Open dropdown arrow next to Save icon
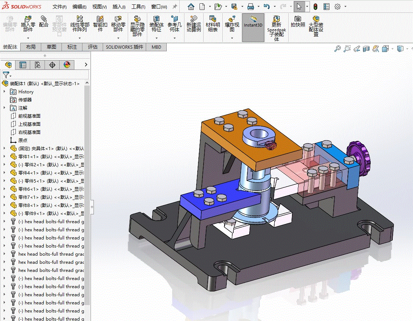Screen dimensions: 413x321 click(x=242, y=7)
